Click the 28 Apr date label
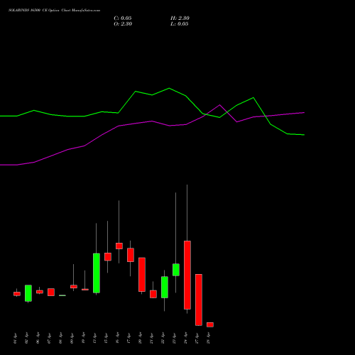Screen dimensions: 355x355 click(209, 339)
